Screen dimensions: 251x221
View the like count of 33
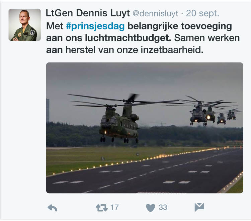click(163, 207)
